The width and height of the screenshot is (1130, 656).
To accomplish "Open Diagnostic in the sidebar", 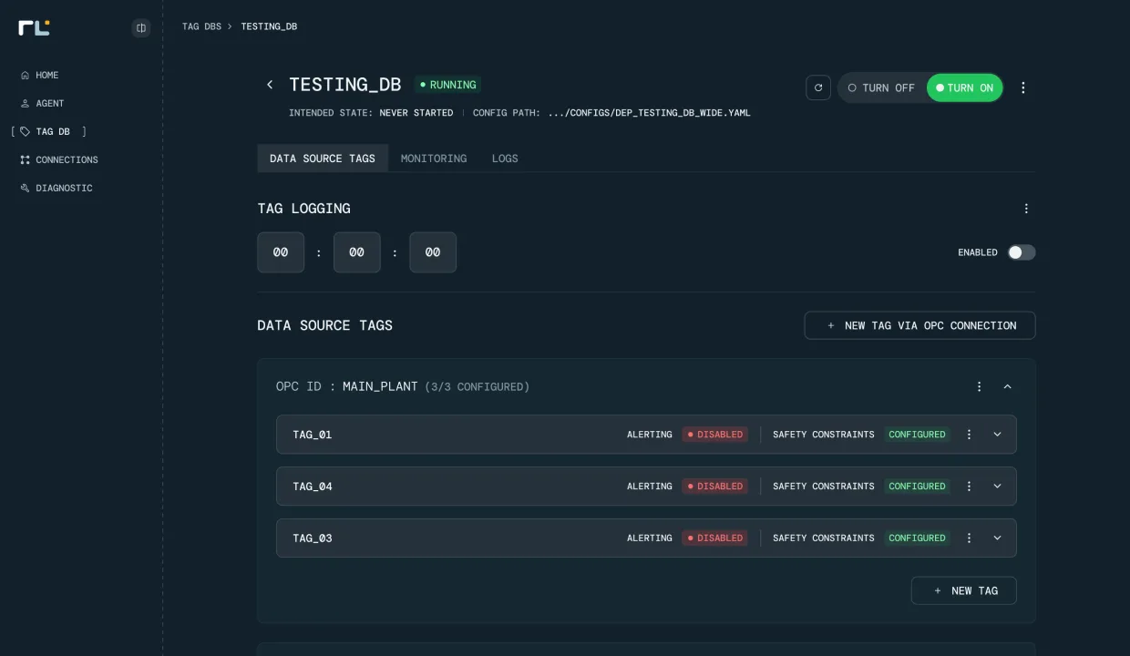I will tap(56, 188).
